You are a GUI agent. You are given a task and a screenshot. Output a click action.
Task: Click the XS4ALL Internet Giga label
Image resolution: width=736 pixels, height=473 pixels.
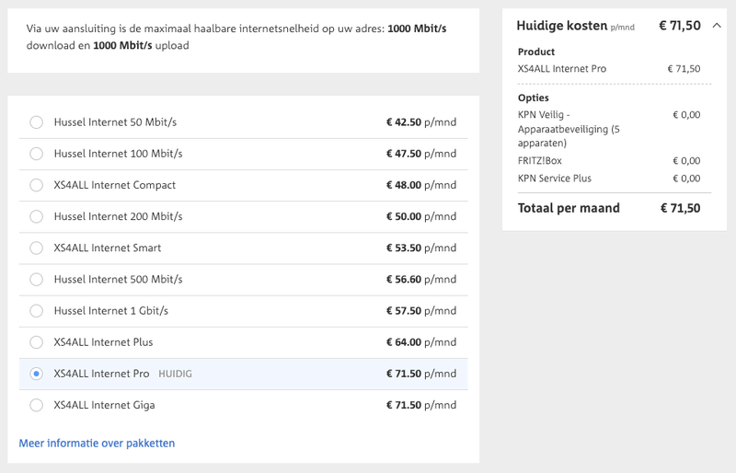click(104, 405)
